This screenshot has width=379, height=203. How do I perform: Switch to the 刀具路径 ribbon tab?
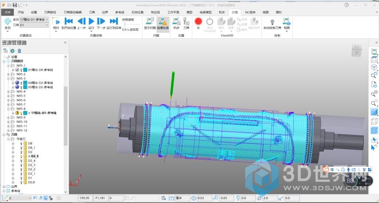[x=50, y=12]
